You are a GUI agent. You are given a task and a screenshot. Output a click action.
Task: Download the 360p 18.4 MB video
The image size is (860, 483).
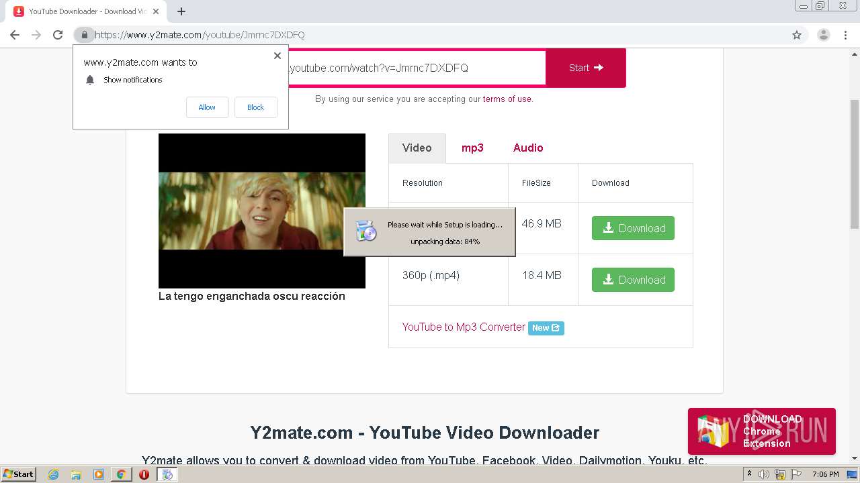click(x=633, y=280)
